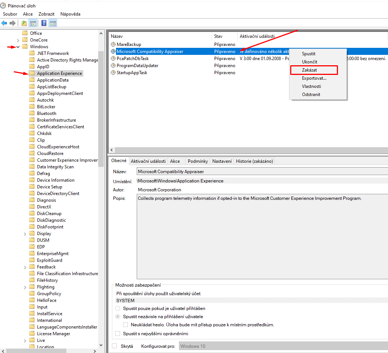Click the BitLocker folder icon
Viewport: 388px width, 353px height.
[x=31, y=106]
